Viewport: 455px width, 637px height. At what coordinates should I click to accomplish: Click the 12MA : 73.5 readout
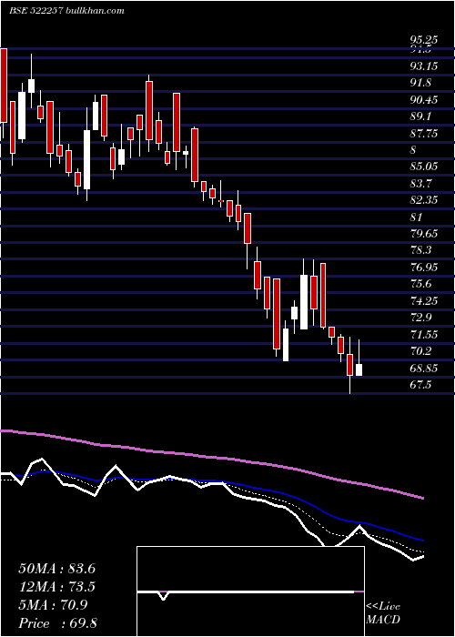56,587
